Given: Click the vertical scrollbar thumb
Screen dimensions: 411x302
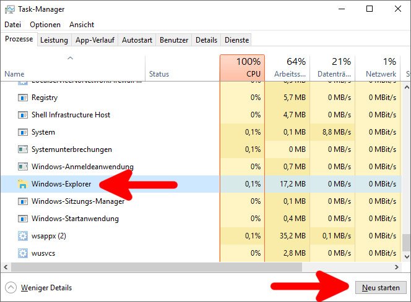Looking at the screenshot, I should coord(406,242).
